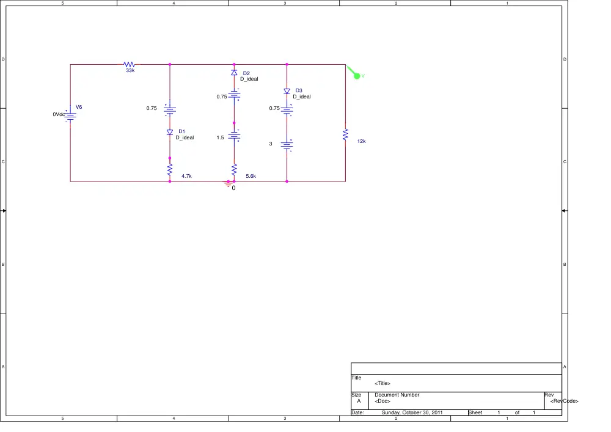Select the 0.75 battery symbol below D3
The width and height of the screenshot is (611, 432).
point(287,110)
